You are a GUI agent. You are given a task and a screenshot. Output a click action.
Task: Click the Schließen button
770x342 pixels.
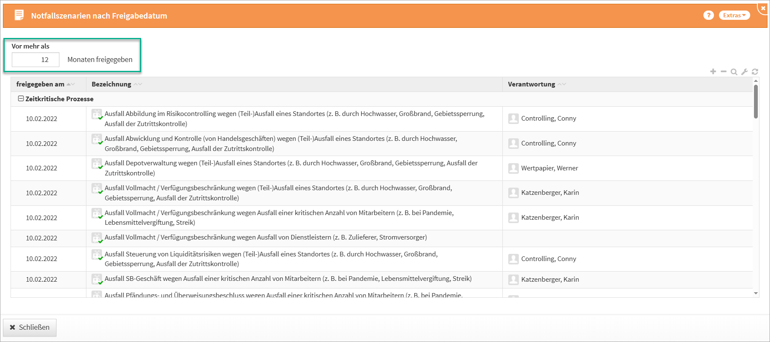30,327
